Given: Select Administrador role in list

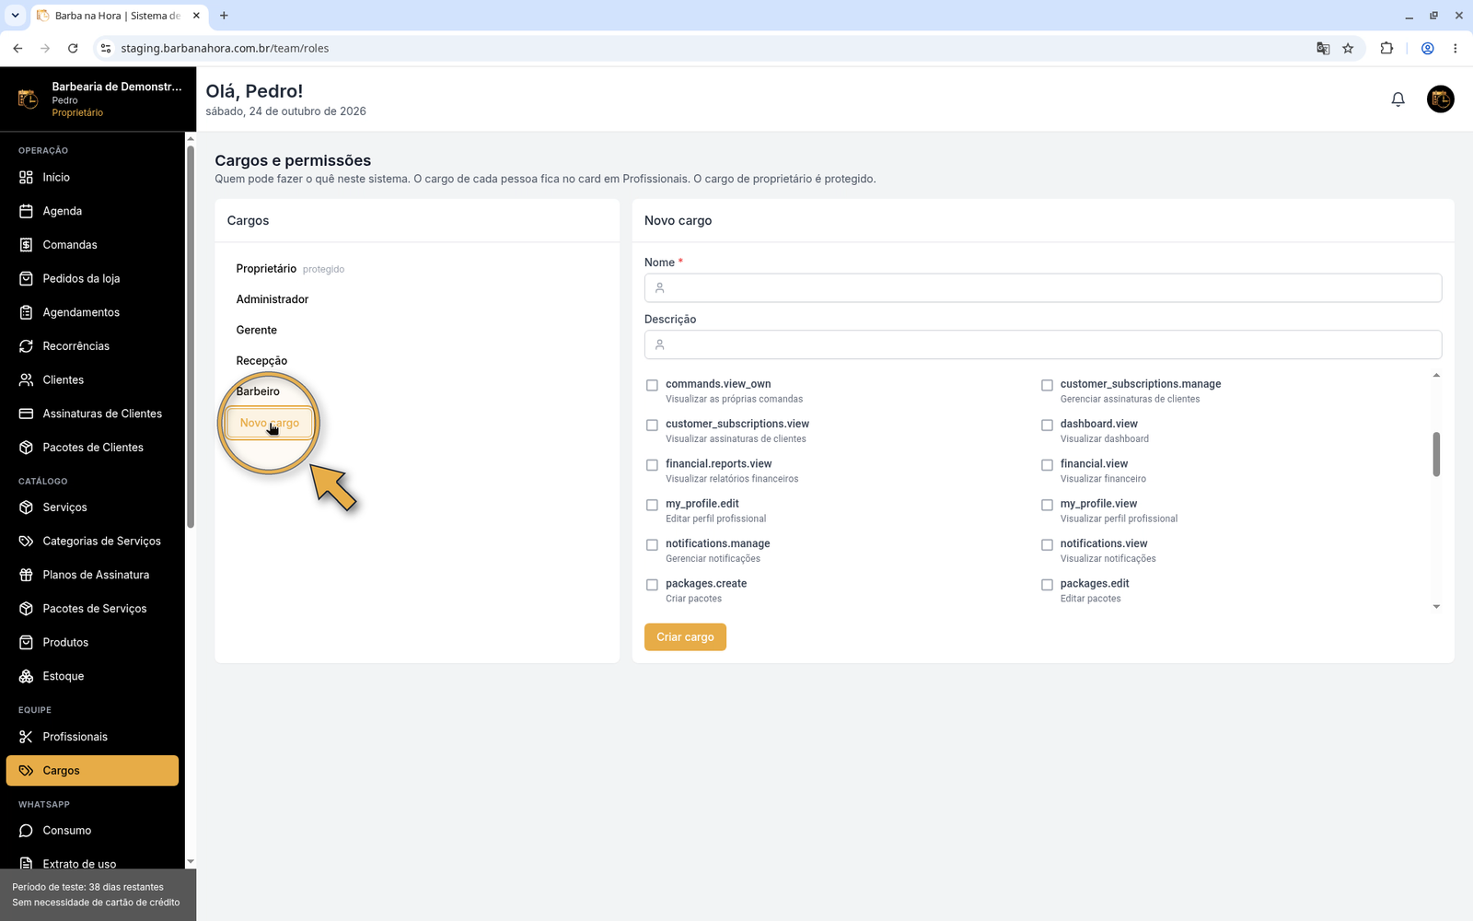Looking at the screenshot, I should pos(273,299).
